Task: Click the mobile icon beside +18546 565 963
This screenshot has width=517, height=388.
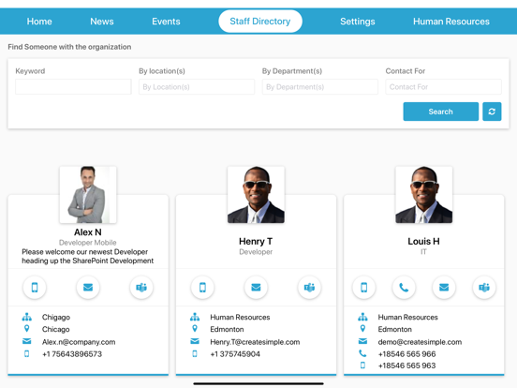Action: (362, 366)
